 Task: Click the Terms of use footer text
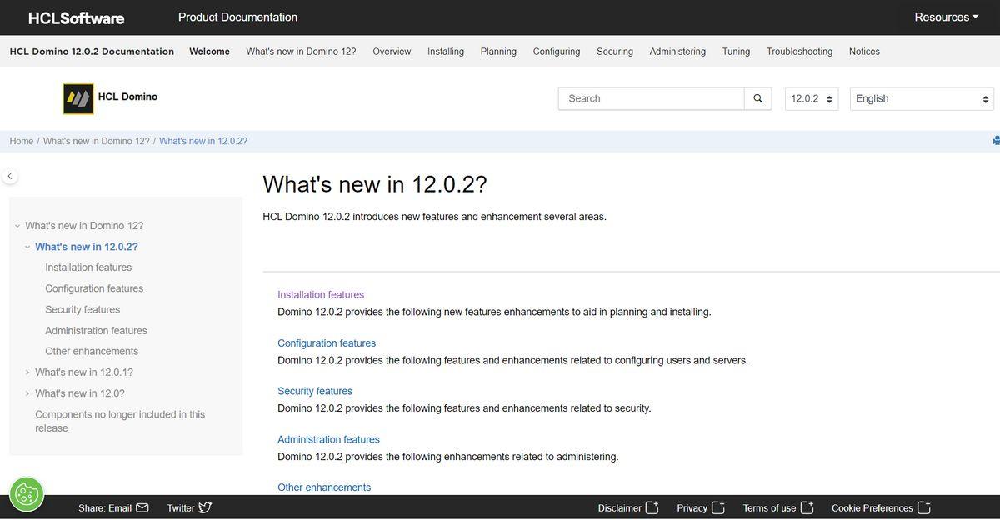769,507
